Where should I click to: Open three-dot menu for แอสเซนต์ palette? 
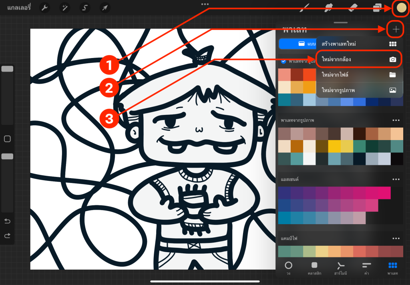tap(396, 179)
